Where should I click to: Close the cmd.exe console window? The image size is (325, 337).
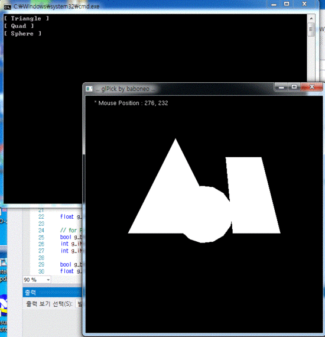click(x=304, y=4)
